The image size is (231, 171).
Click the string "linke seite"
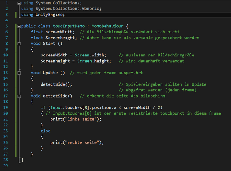pos(81,119)
